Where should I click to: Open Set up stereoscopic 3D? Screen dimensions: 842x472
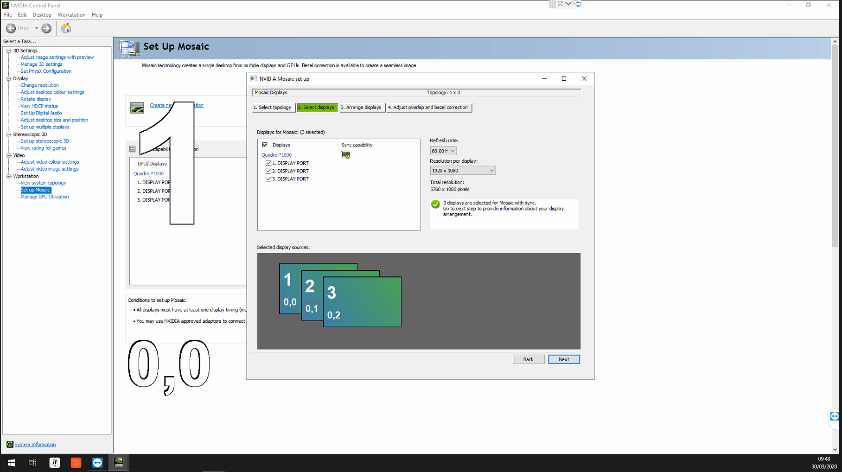pos(45,141)
